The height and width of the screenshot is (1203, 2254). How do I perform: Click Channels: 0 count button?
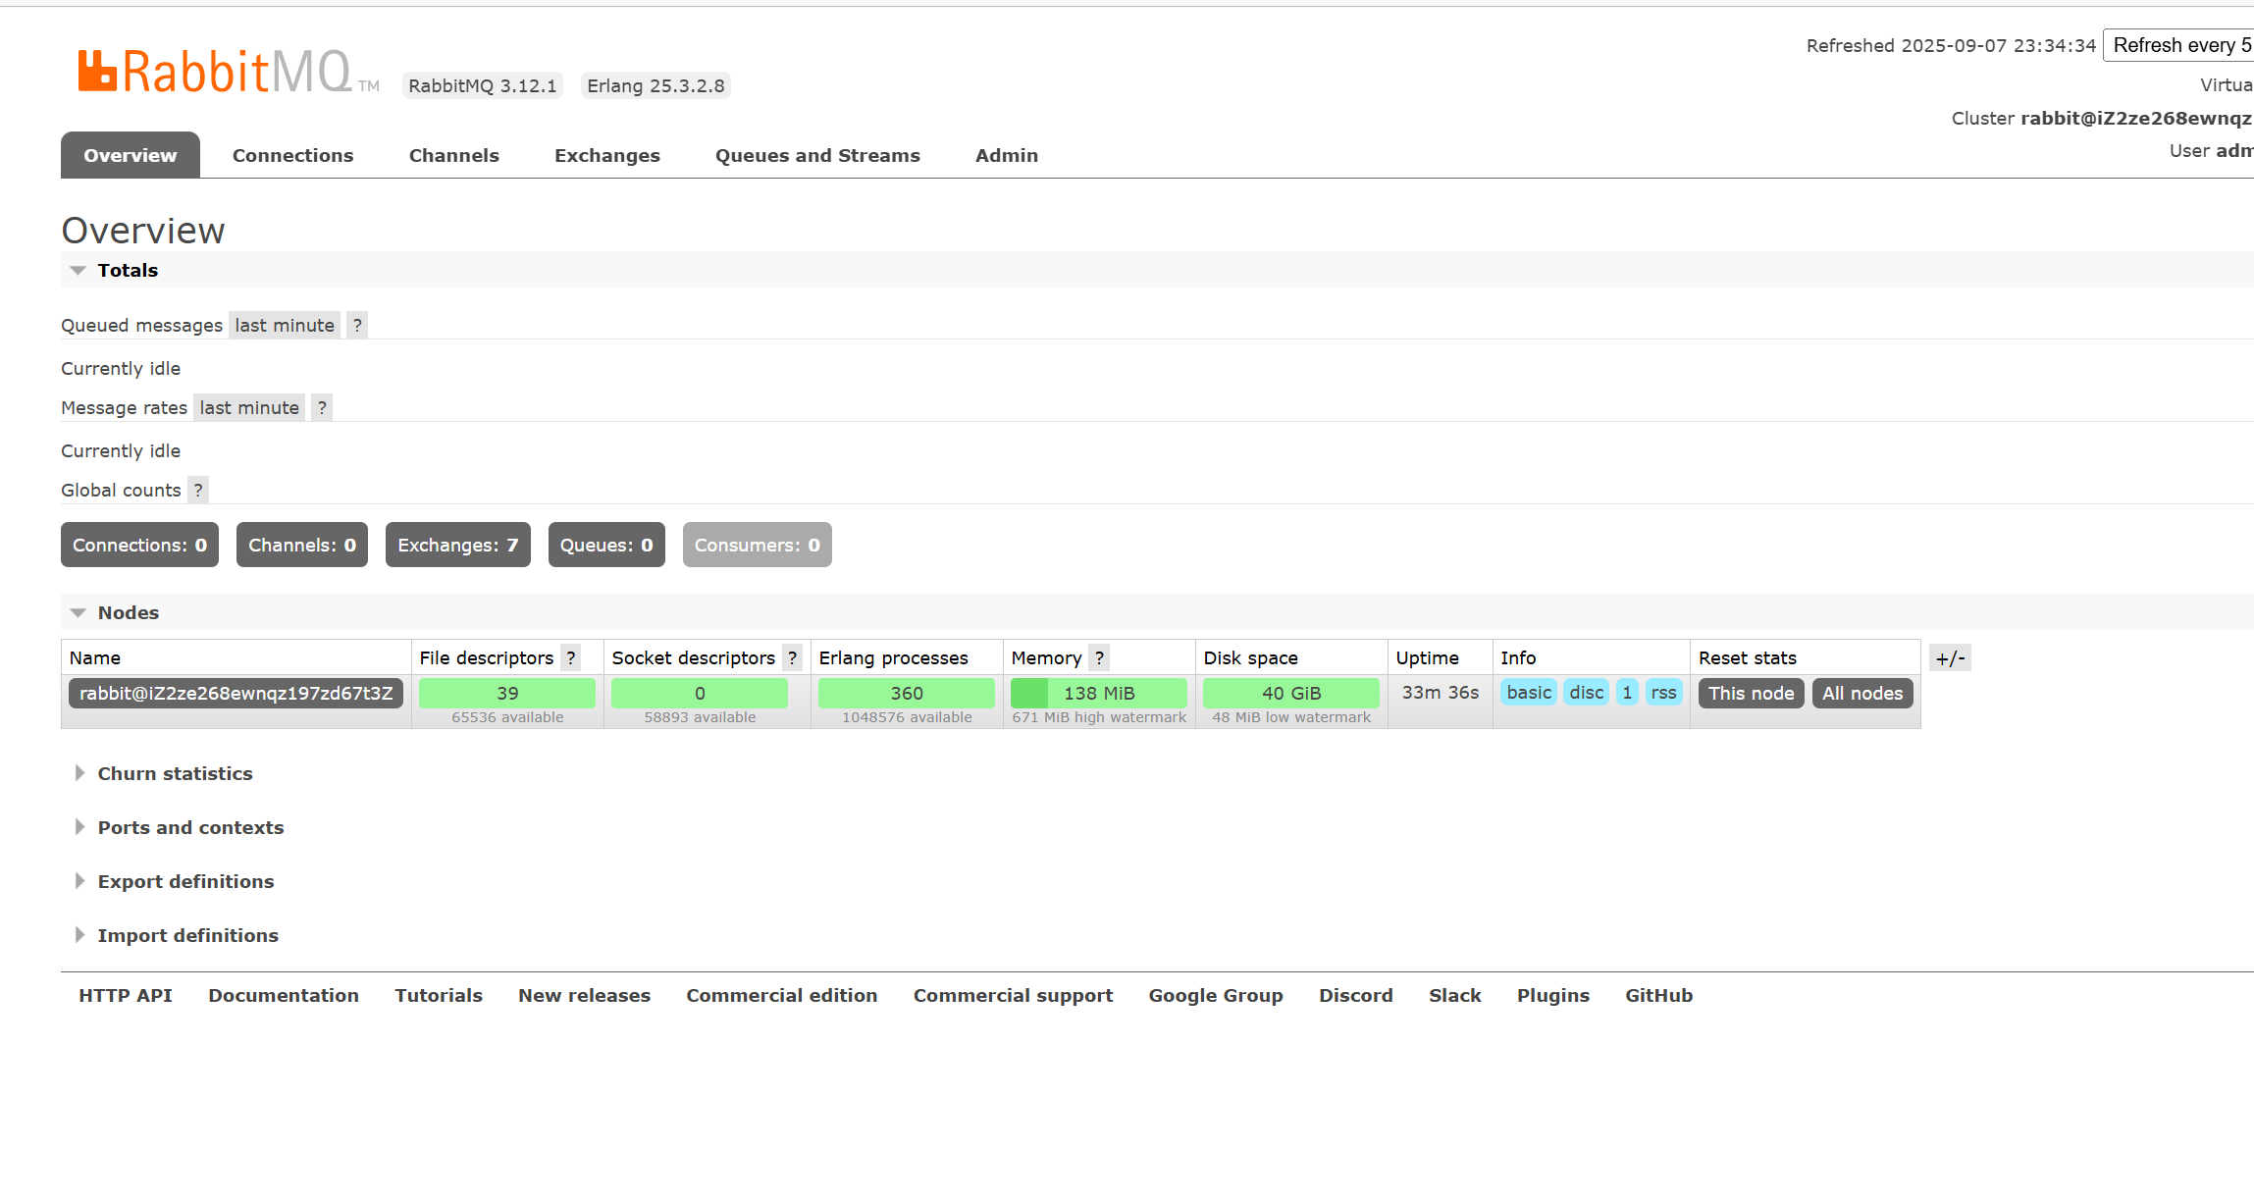pos(302,545)
